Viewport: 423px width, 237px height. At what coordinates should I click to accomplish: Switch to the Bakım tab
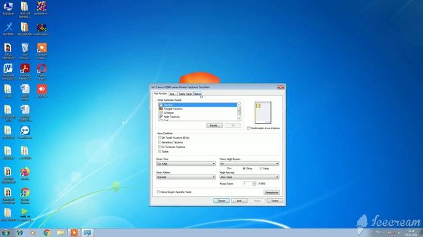click(x=198, y=93)
